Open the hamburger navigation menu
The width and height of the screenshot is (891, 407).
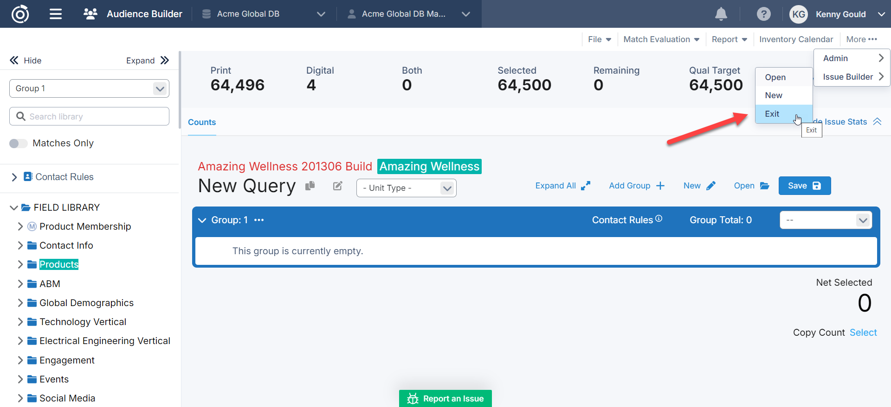(x=56, y=14)
